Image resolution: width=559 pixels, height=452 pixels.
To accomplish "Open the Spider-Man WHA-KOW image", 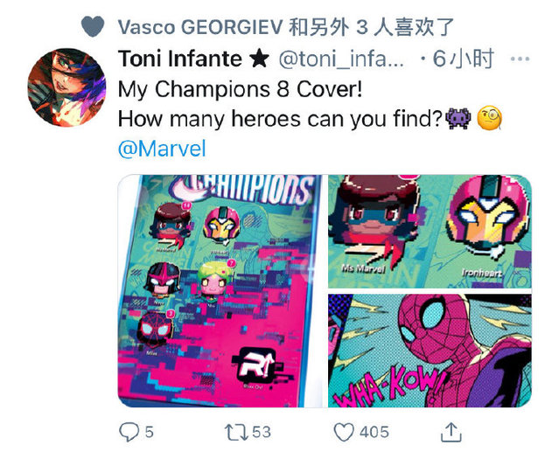I will [430, 351].
